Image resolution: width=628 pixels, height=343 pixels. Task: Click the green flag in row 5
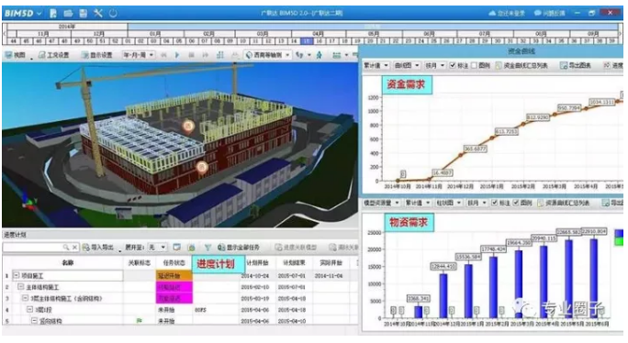coord(140,321)
